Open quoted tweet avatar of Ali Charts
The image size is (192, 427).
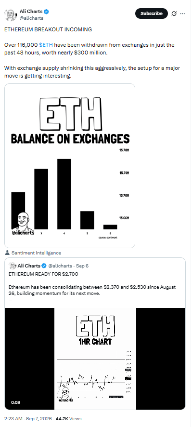point(13,266)
